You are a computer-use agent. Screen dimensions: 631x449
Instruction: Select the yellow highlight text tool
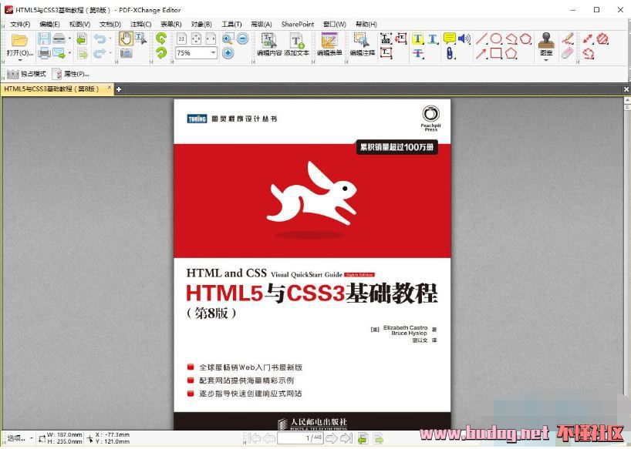point(418,39)
